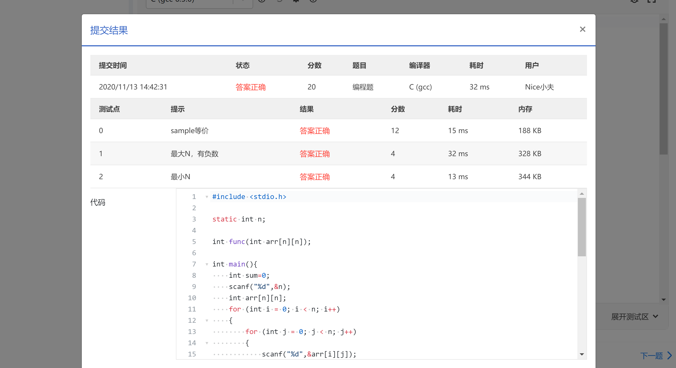The width and height of the screenshot is (676, 368).
Task: Fold the inner loop block at line 14
Action: (x=207, y=343)
